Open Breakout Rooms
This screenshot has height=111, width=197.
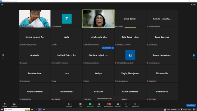(x=109, y=105)
